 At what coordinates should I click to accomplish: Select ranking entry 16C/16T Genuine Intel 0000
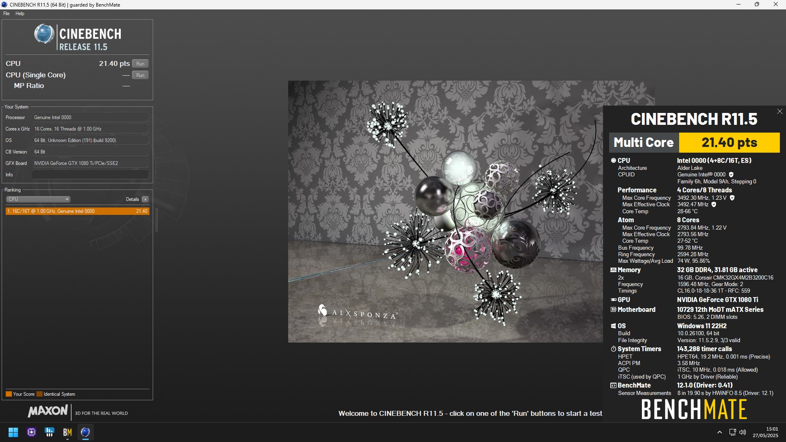tap(77, 211)
